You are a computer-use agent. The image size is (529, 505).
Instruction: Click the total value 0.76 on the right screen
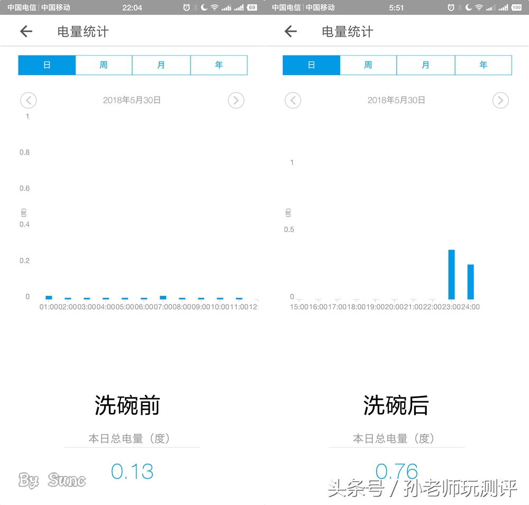coord(396,471)
